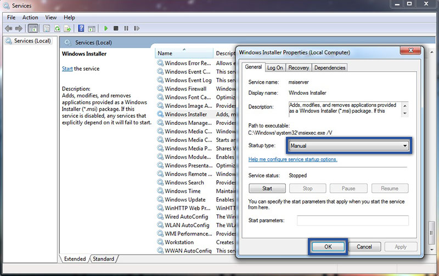Click gear icon beside Wired AutoConfig
Screen dimensions: 439x276
160,216
